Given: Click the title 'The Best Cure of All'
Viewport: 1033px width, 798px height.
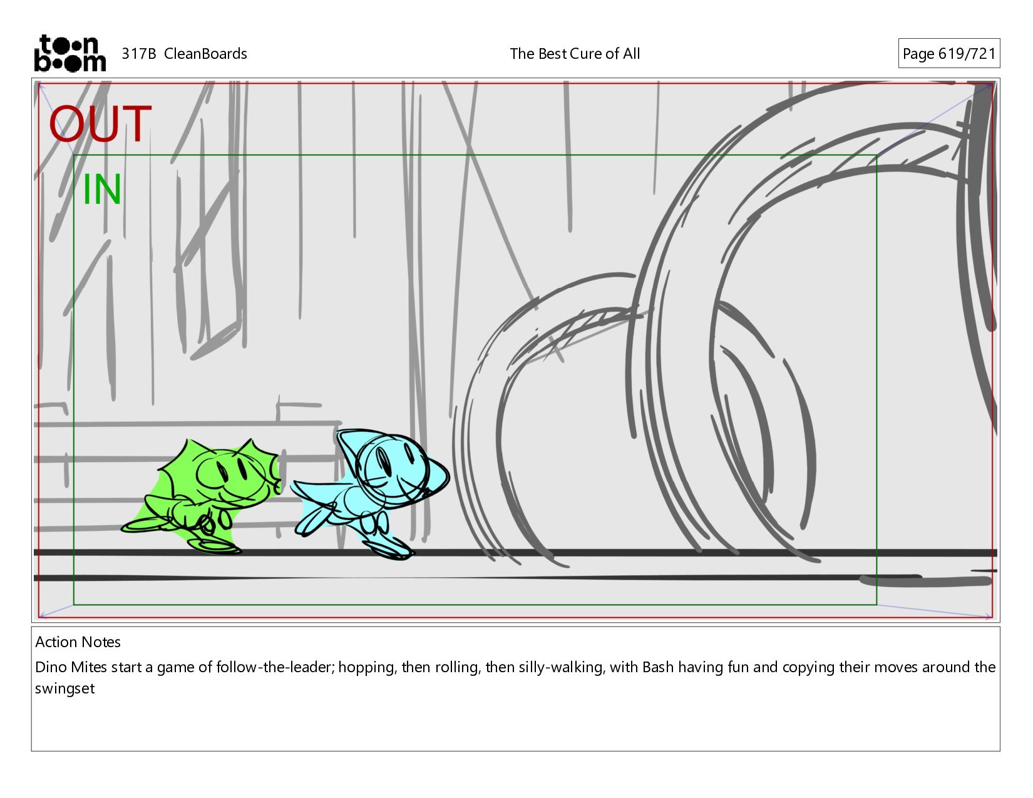Looking at the screenshot, I should 575,54.
